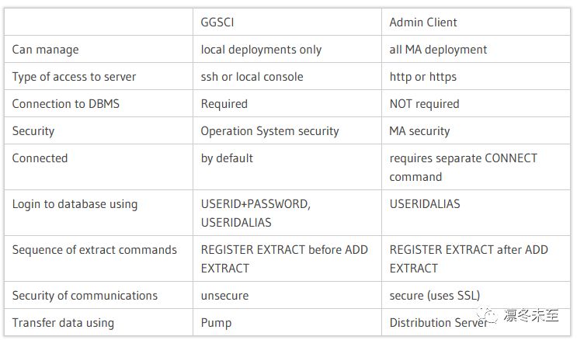Screen dimensions: 577x340
Task: Select the NOT required cell
Action: coord(424,104)
